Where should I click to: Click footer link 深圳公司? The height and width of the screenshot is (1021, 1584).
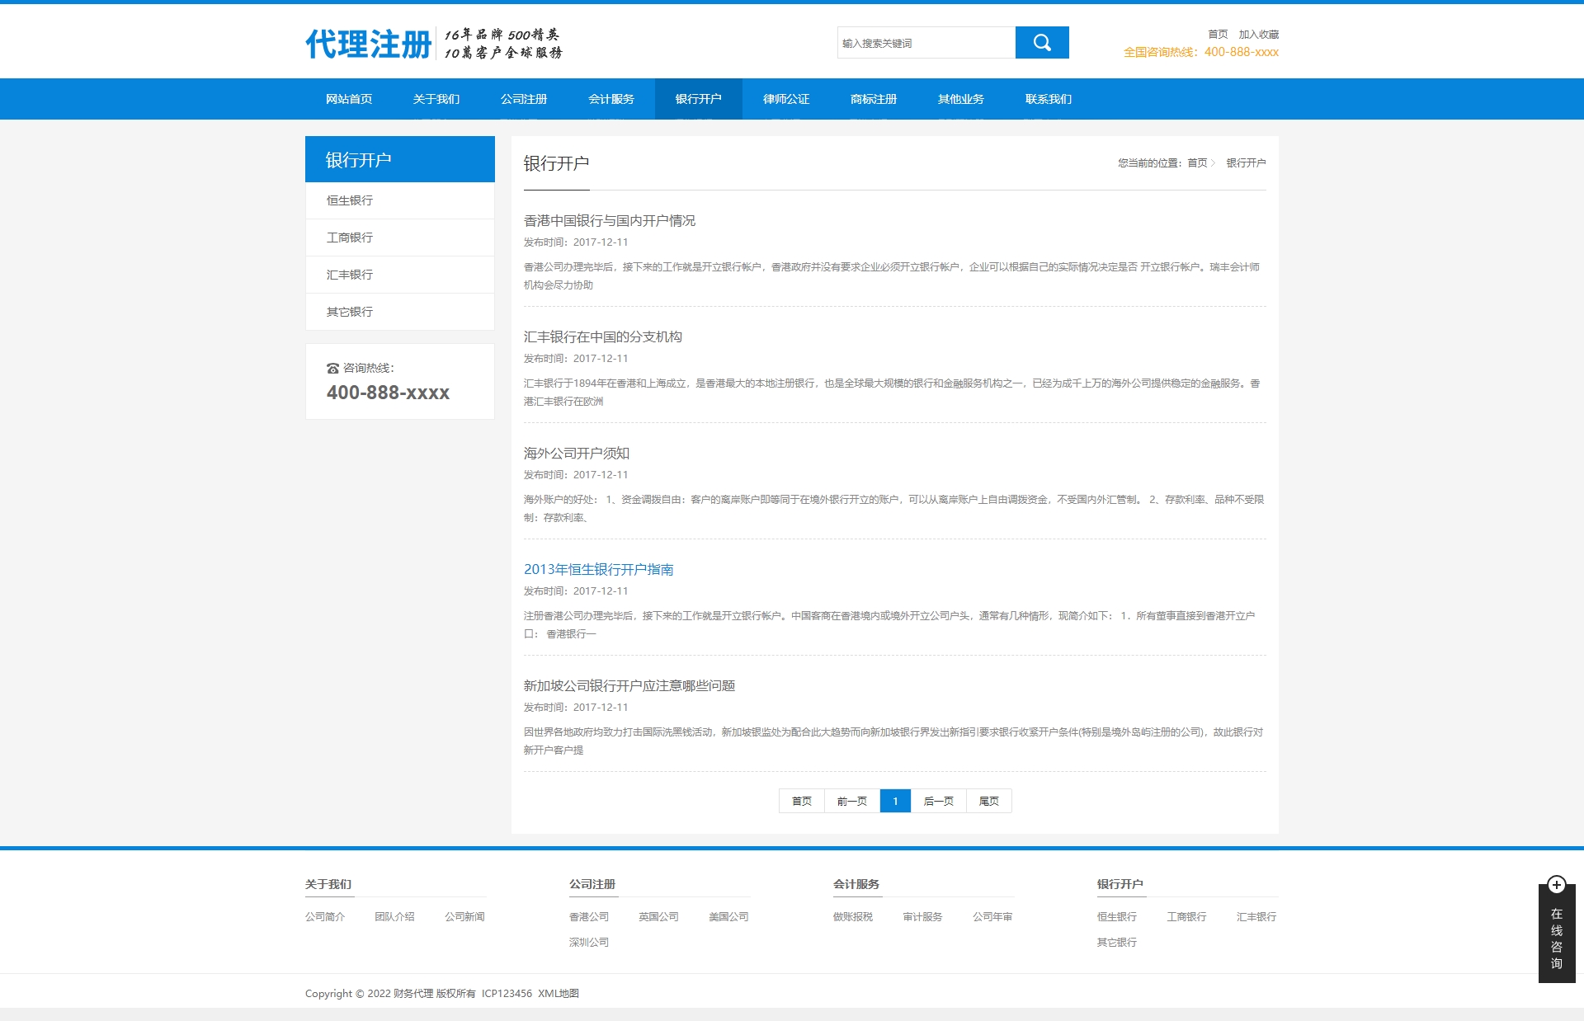click(x=589, y=943)
